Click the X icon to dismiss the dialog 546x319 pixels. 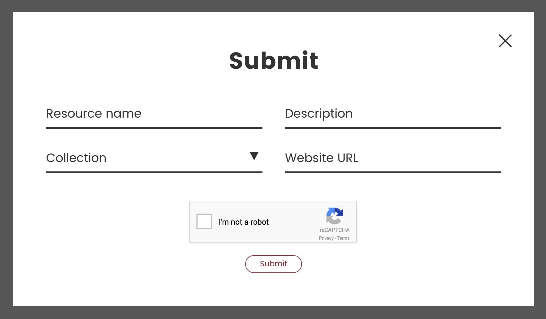505,41
